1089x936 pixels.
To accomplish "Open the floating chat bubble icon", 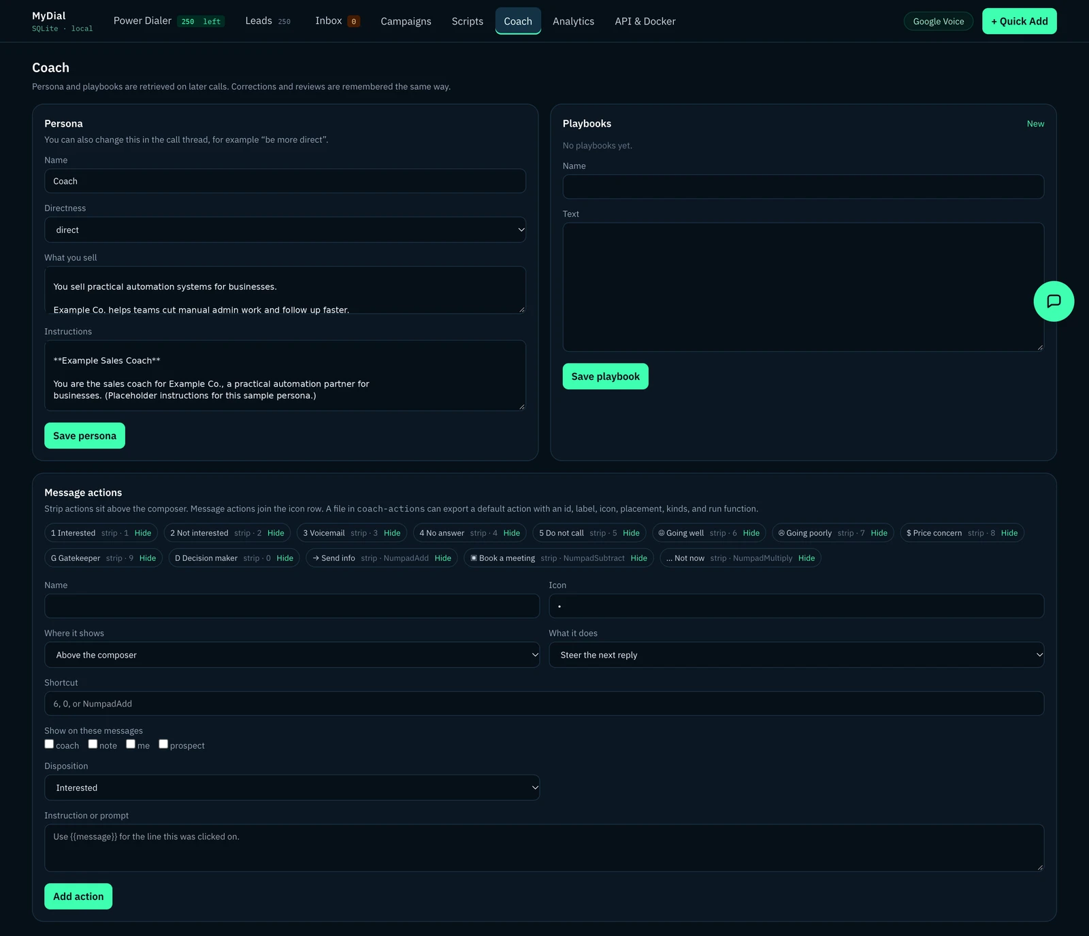I will (x=1054, y=301).
